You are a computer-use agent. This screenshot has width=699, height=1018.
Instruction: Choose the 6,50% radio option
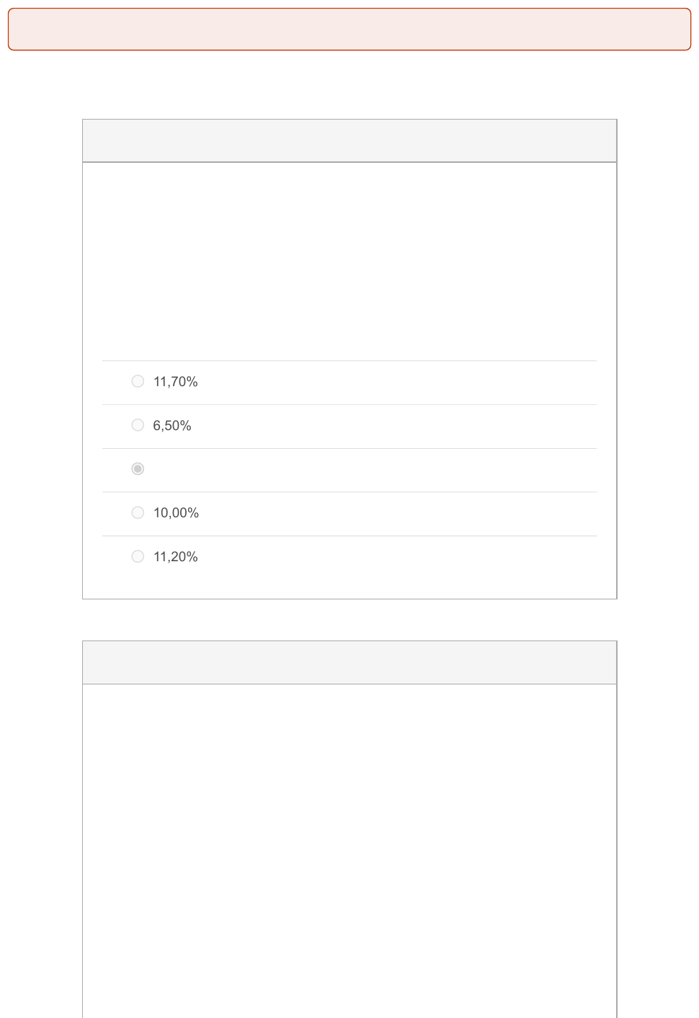click(138, 425)
